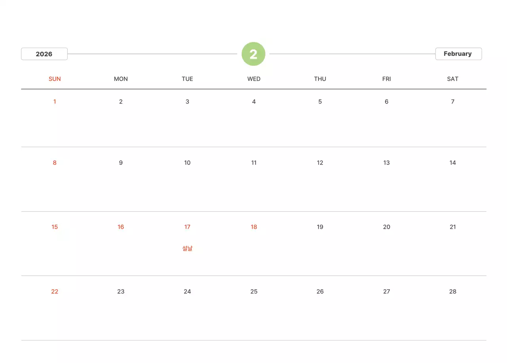Select the WED column header

(x=254, y=79)
